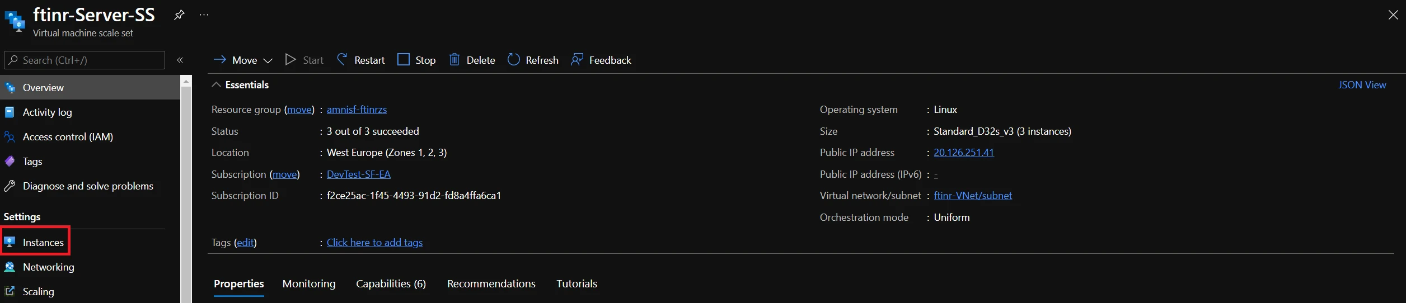This screenshot has width=1406, height=303.
Task: Click 'West Europe (Zones 1, 2, 3)' value
Action: (x=387, y=153)
